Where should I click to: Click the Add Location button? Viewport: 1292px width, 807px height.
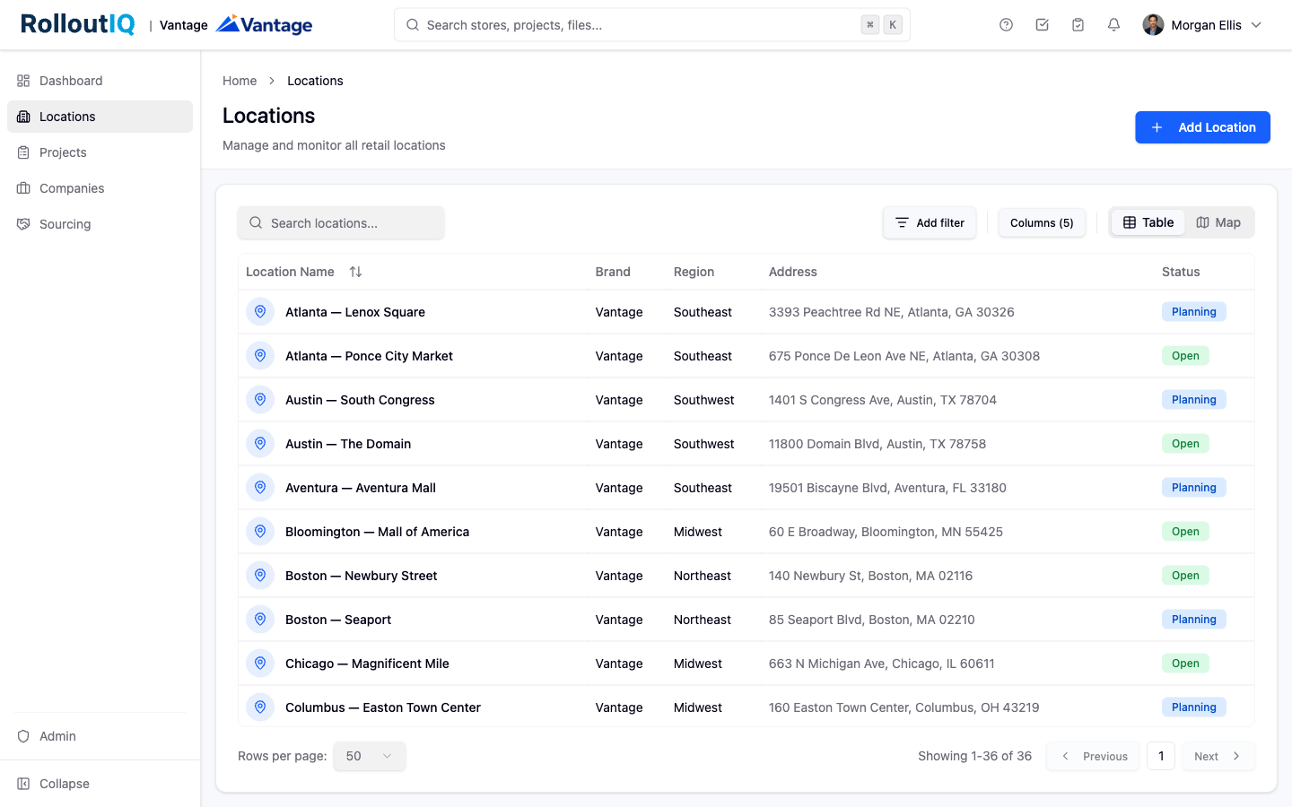coord(1202,127)
